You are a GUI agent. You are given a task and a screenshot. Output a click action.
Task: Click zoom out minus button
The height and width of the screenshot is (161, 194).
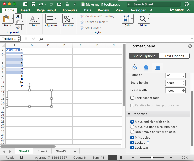(133, 158)
